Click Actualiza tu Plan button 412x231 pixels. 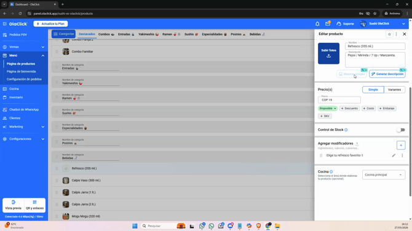(x=50, y=24)
